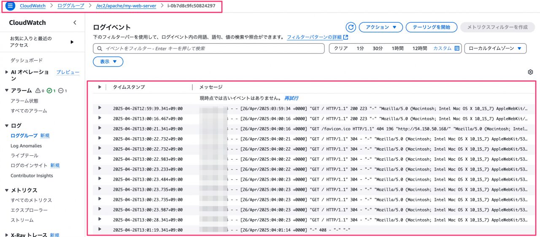The height and width of the screenshot is (237, 540).
Task: Open Contributor Insights in the sidebar
Action: [x=32, y=176]
